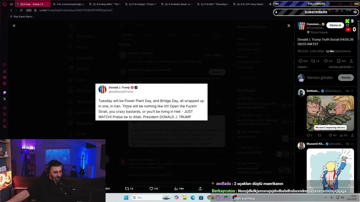Open Muzamil Kh... cartoon image
The height and width of the screenshot is (202, 360).
click(x=330, y=171)
